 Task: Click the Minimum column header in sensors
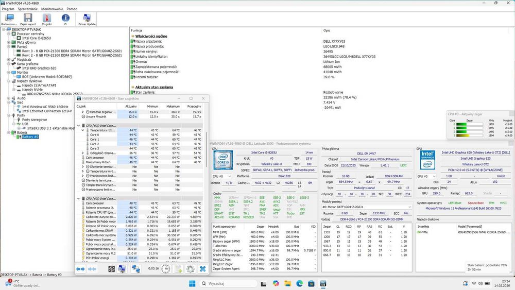tap(149, 107)
